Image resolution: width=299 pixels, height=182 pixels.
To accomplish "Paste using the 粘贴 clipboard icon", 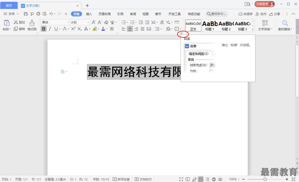I will pyautogui.click(x=7, y=23).
